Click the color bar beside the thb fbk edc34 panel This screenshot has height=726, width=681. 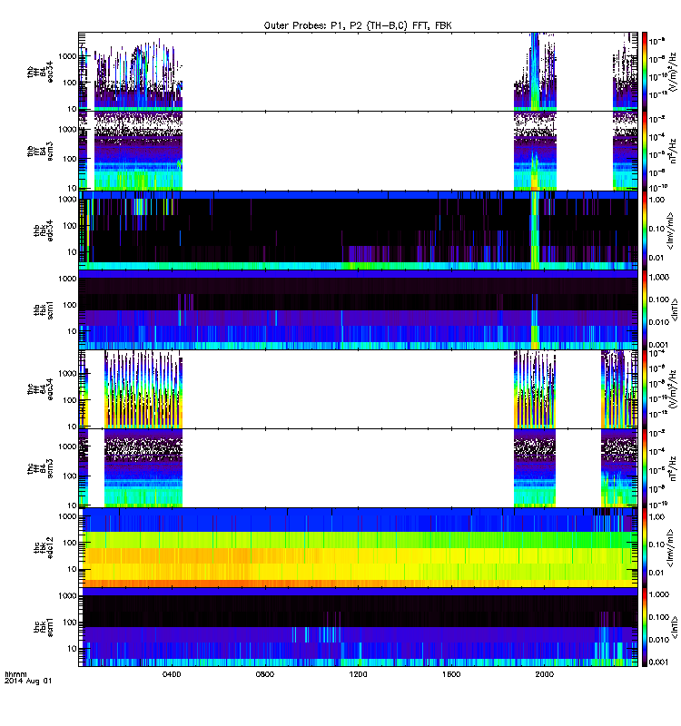tap(644, 231)
